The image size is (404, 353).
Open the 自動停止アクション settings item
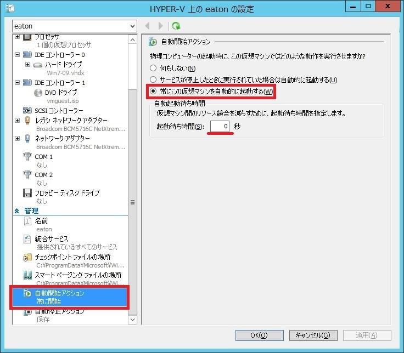pyautogui.click(x=59, y=312)
